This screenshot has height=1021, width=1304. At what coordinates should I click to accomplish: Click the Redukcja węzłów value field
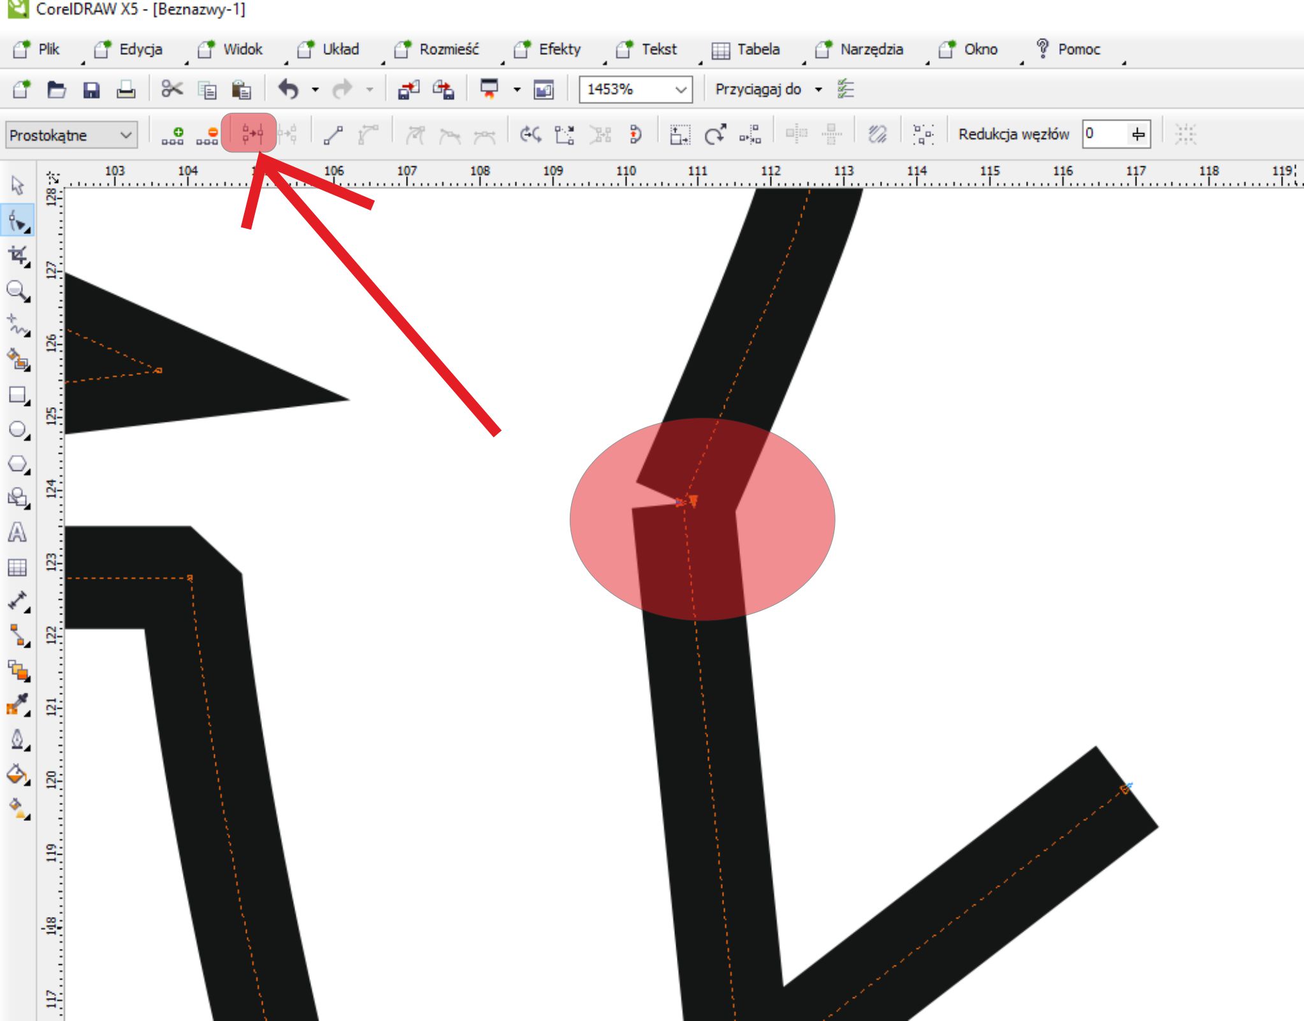1105,134
